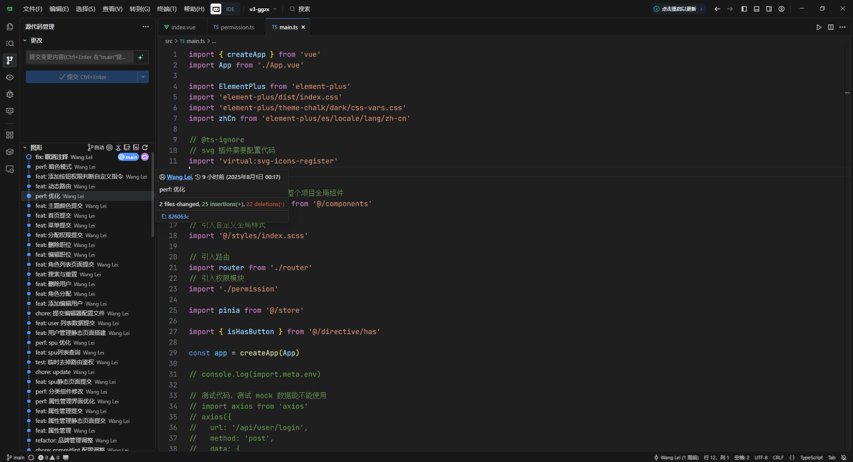853x462 pixels.
Task: Open the '文件(F)' menu
Action: point(32,9)
